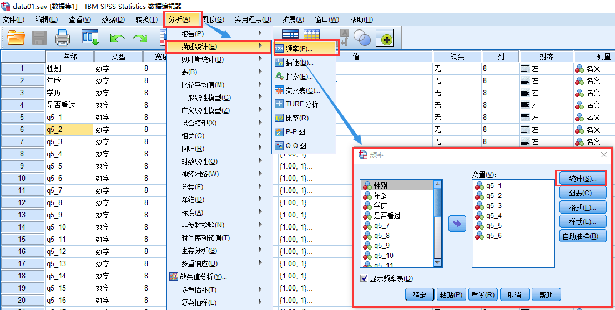Open the 扩展(X) menu
This screenshot has height=310, width=615.
coord(293,19)
